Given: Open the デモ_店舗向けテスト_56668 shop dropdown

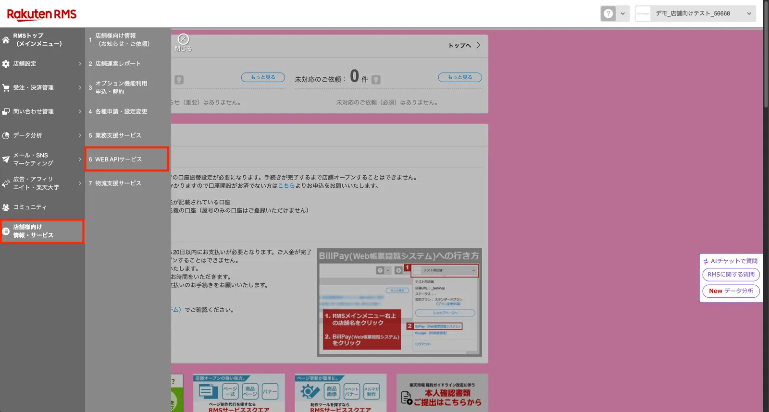Looking at the screenshot, I should click(x=695, y=13).
